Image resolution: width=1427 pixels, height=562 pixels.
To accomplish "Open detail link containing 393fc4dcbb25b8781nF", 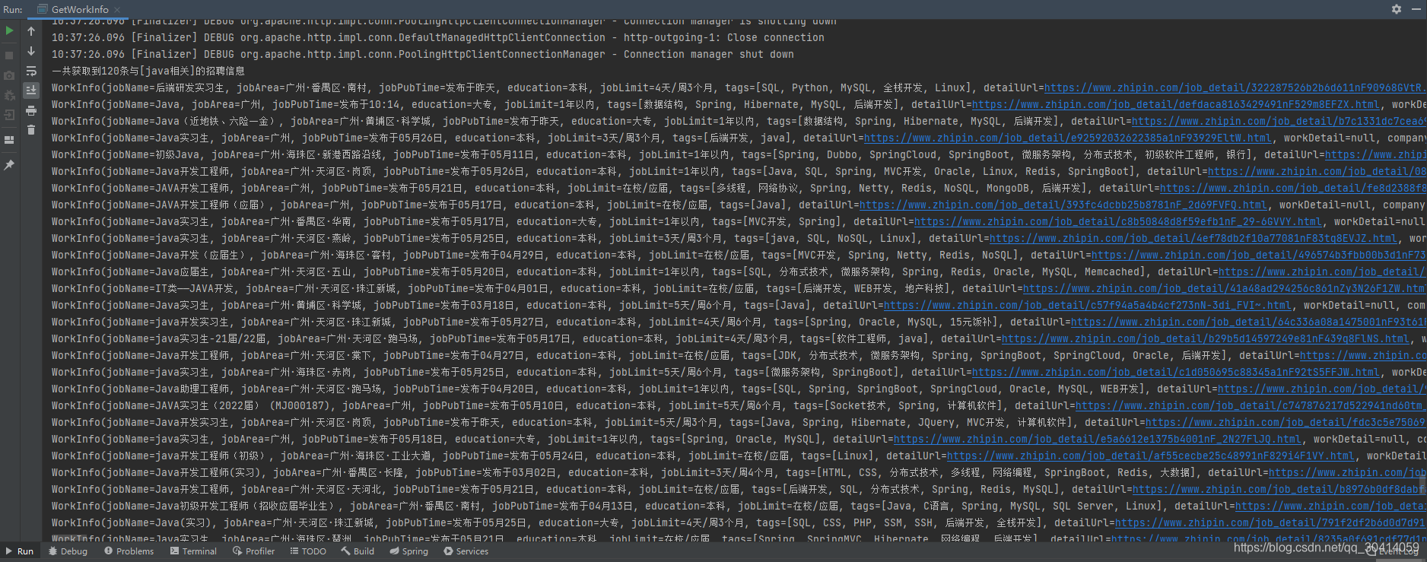I will [1063, 205].
